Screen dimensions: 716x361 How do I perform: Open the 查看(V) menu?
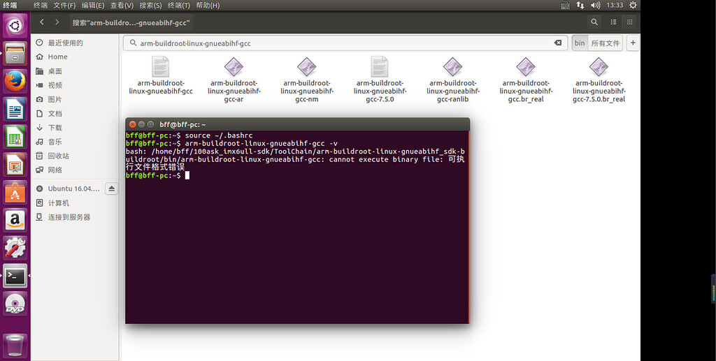click(122, 5)
